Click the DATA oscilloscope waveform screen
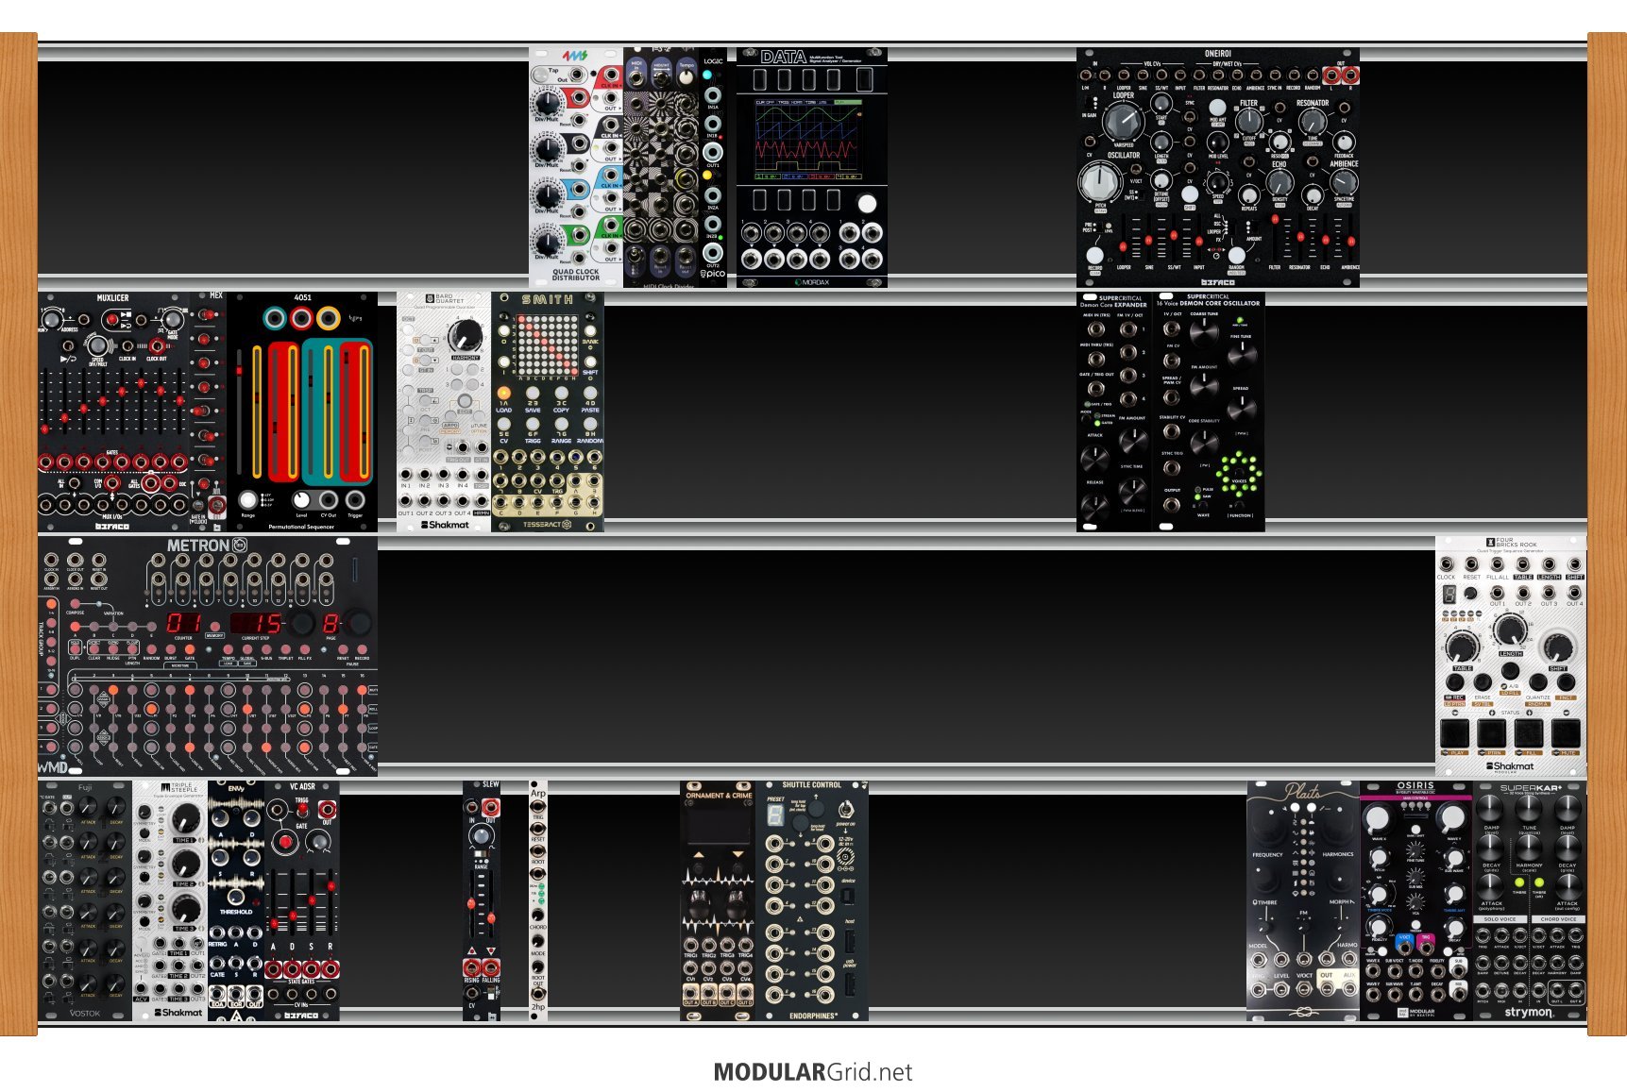Screen dimensions: 1627x1092 pos(807,140)
